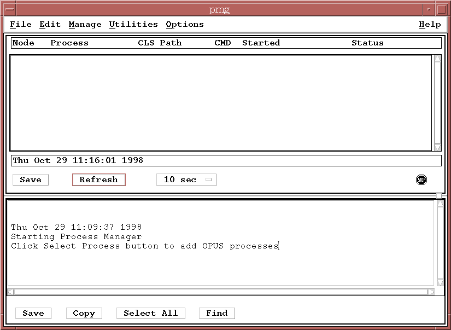Open the Options menu
Viewport: 451px width, 330px height.
185,25
